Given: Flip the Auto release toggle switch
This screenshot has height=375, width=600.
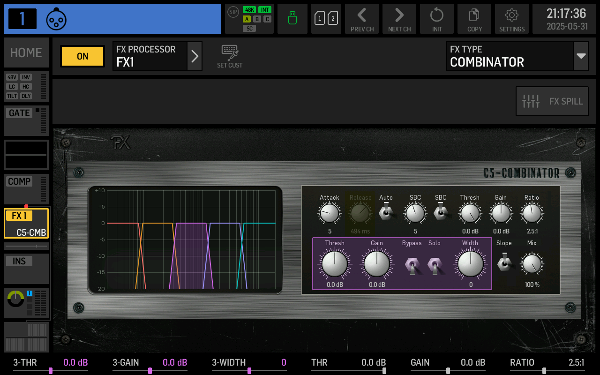Looking at the screenshot, I should (386, 212).
